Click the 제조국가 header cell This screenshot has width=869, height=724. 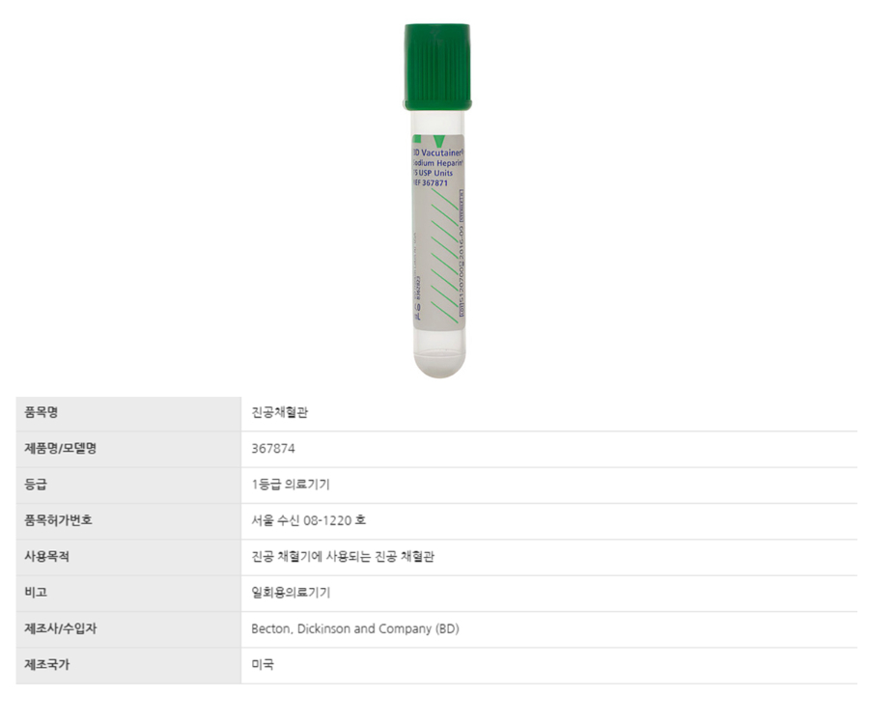coord(47,665)
